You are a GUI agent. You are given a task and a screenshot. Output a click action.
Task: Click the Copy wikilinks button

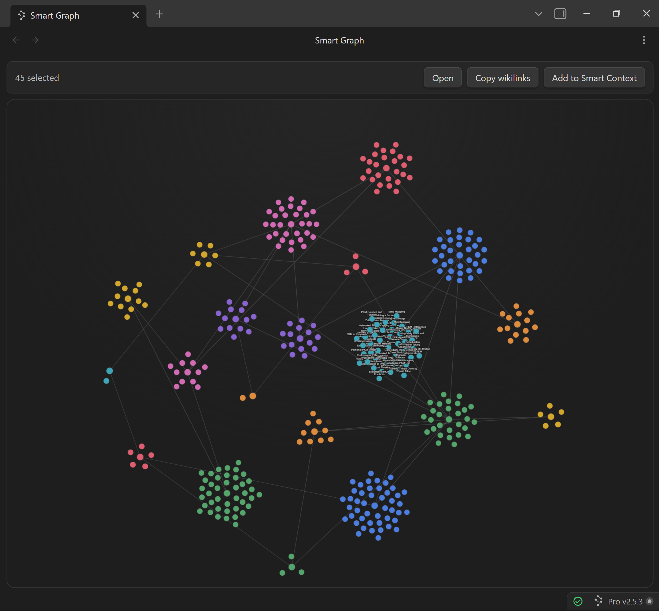click(x=503, y=78)
